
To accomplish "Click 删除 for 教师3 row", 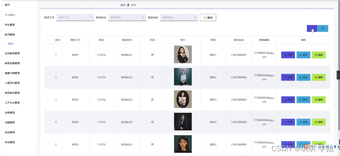I will tap(319, 100).
